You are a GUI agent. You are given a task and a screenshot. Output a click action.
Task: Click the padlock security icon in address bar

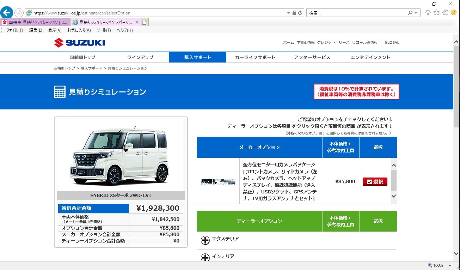[x=294, y=13]
